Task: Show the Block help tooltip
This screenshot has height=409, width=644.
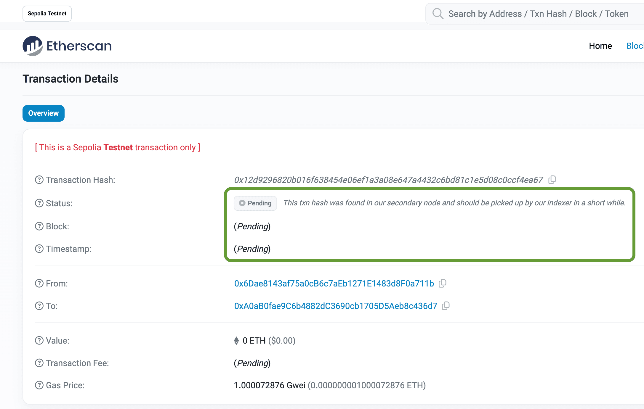Action: 39,226
